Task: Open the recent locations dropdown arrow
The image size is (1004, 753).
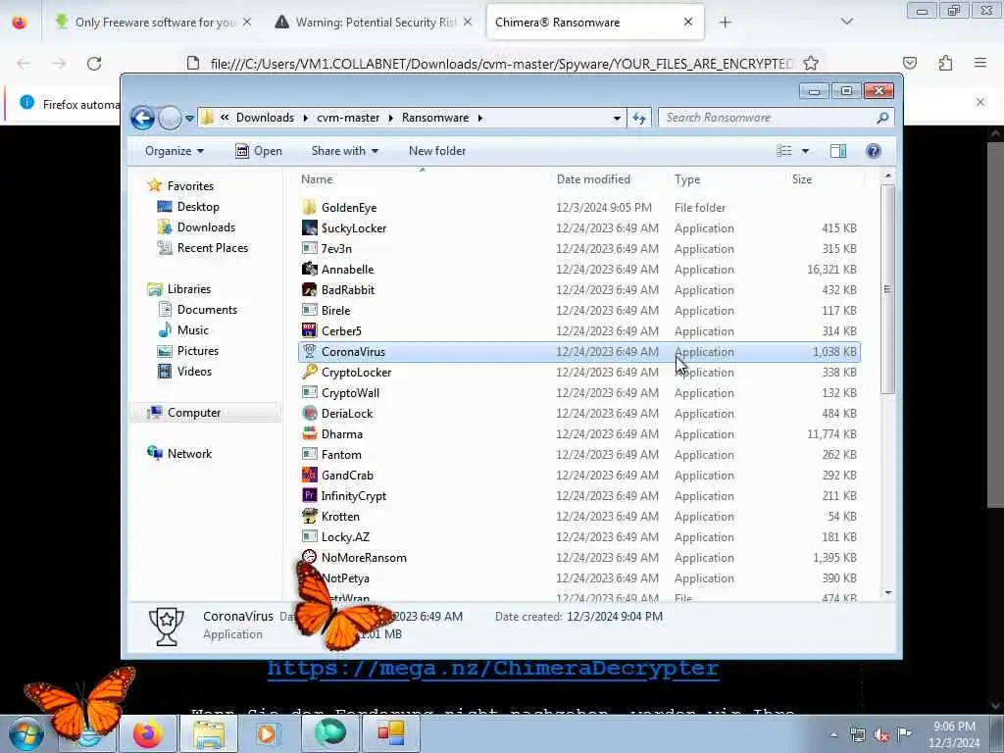Action: pyautogui.click(x=189, y=119)
